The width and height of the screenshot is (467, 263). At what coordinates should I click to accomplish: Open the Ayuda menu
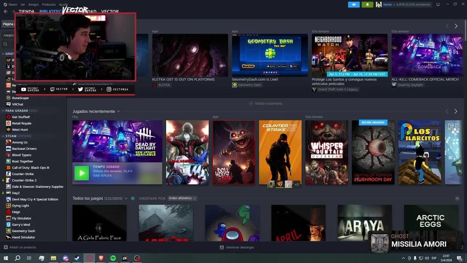tap(63, 4)
